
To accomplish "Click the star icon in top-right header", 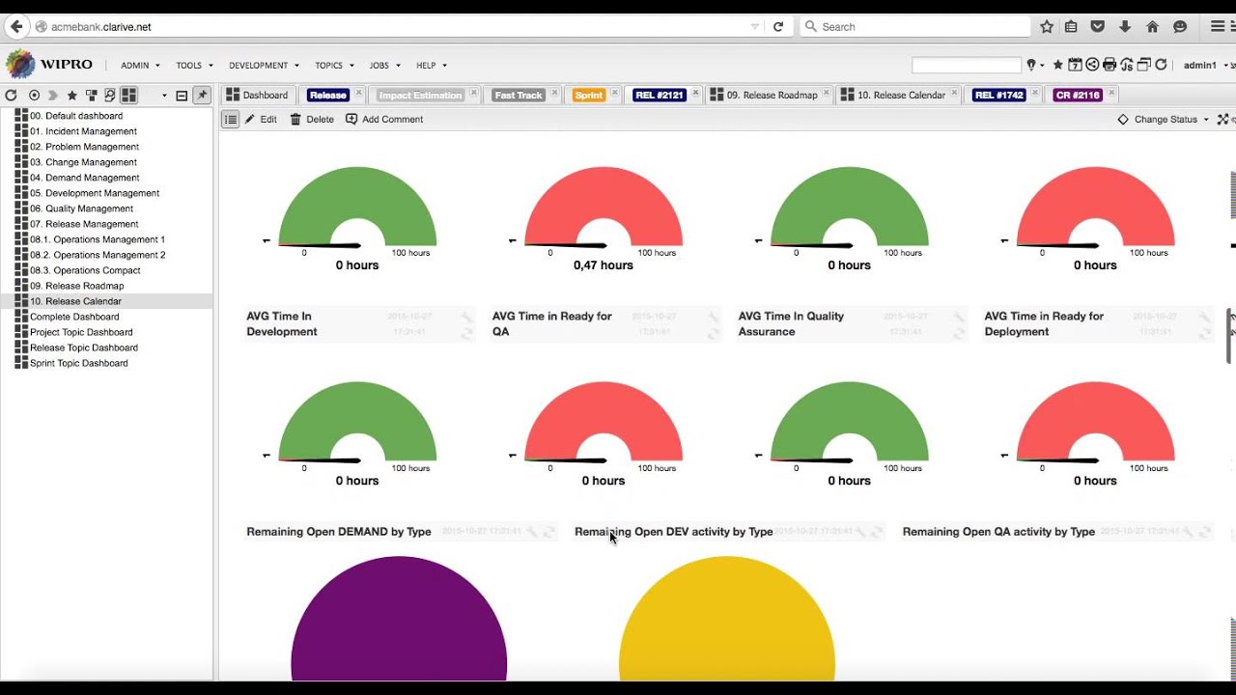I will pos(1058,66).
